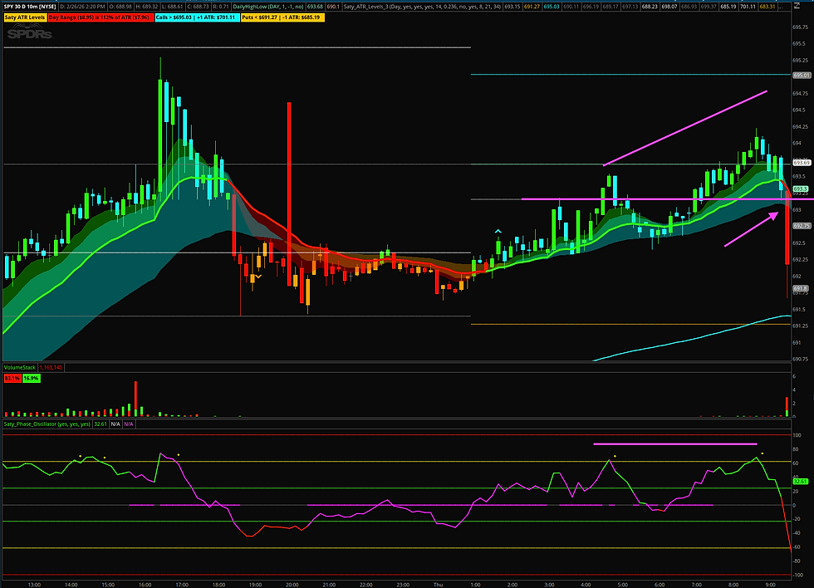
Task: Click the low price L: 688.61
Action: tap(173, 7)
